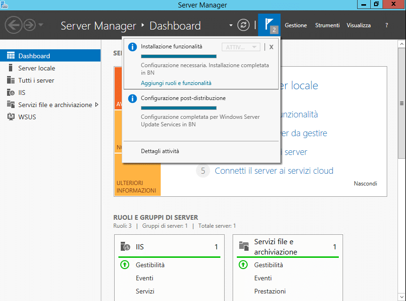Click the Installazione funzionalità info icon
Viewport: 406px width, 301px height.
133,47
